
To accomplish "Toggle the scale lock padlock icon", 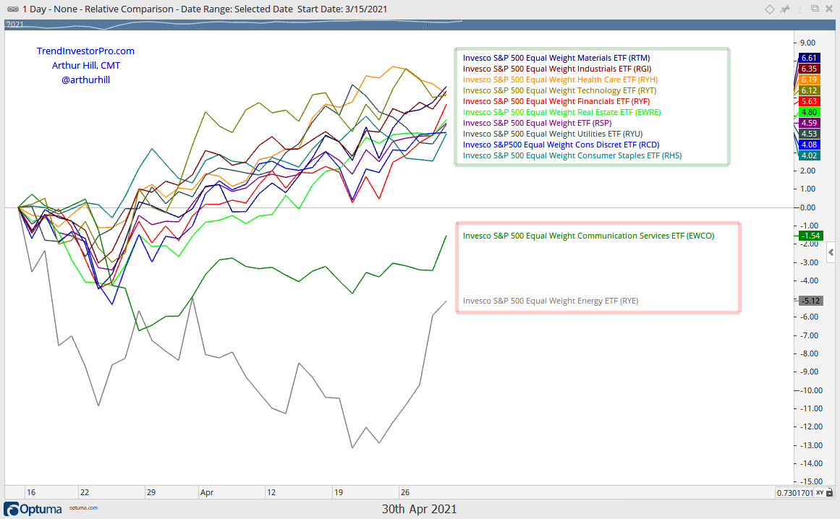I will [x=830, y=492].
